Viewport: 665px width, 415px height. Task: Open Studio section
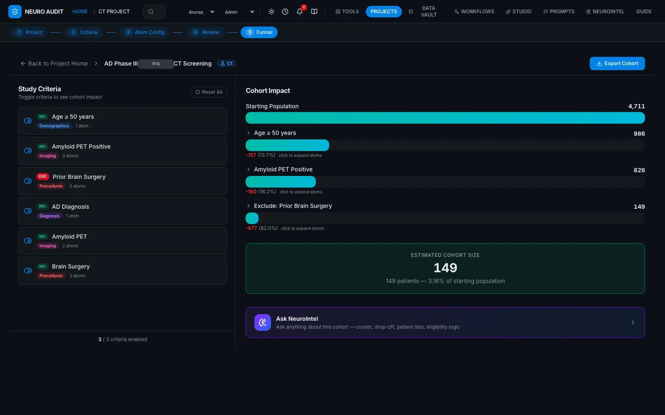point(518,12)
